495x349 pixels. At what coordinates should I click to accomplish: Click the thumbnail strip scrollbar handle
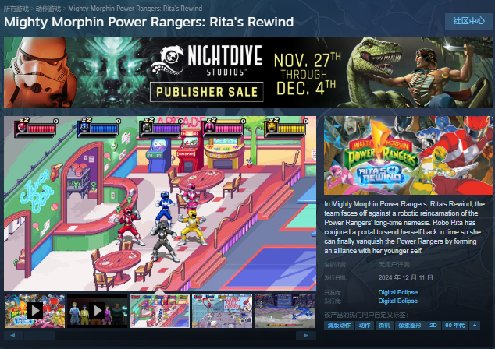pyautogui.click(x=40, y=336)
